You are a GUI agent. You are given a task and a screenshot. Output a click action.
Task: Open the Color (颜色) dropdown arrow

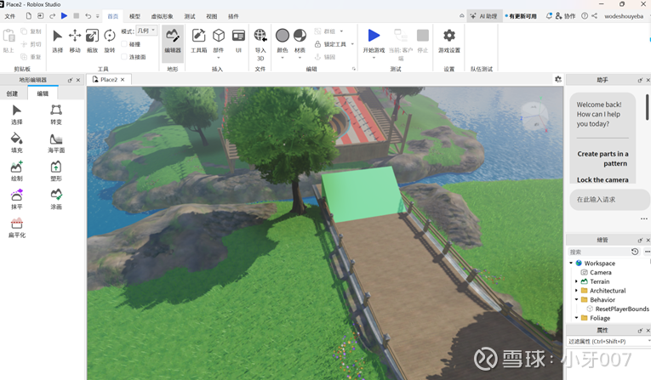283,58
